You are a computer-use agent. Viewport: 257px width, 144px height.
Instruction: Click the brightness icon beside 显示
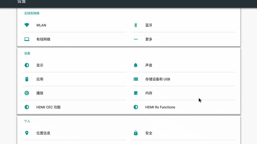click(27, 65)
